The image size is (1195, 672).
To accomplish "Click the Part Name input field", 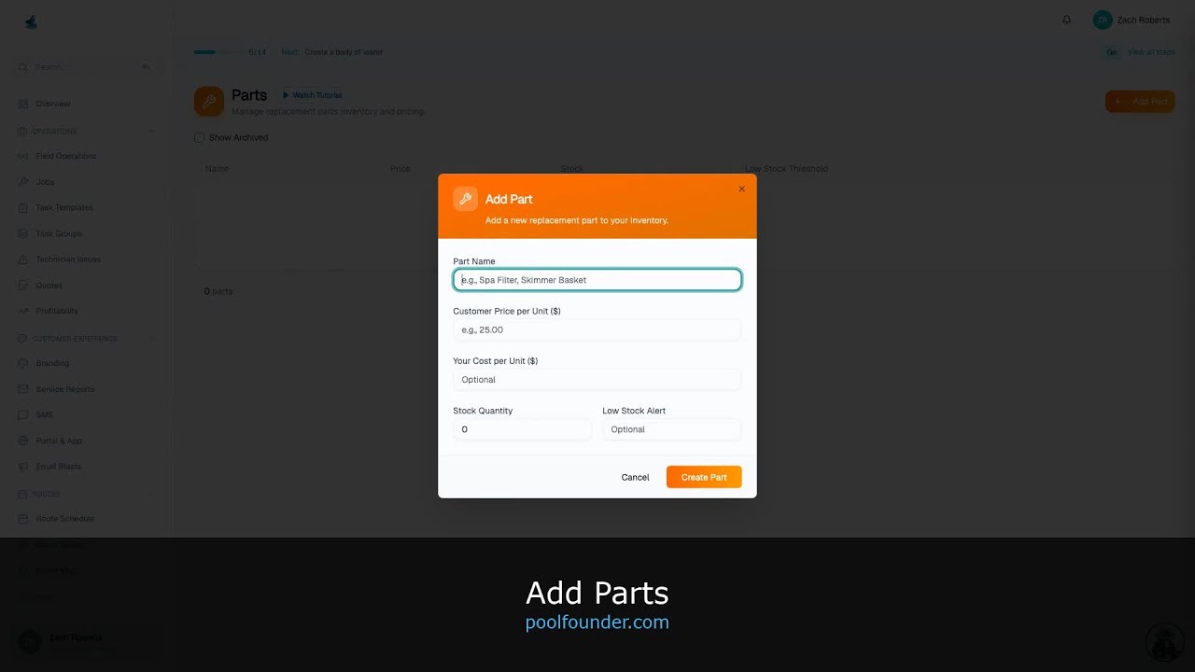I will [597, 280].
